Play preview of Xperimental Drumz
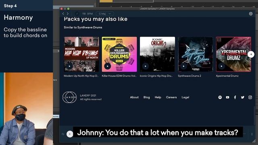258x145 pixels. click(x=221, y=66)
